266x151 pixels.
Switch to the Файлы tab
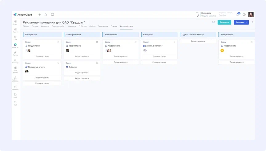[92, 26]
